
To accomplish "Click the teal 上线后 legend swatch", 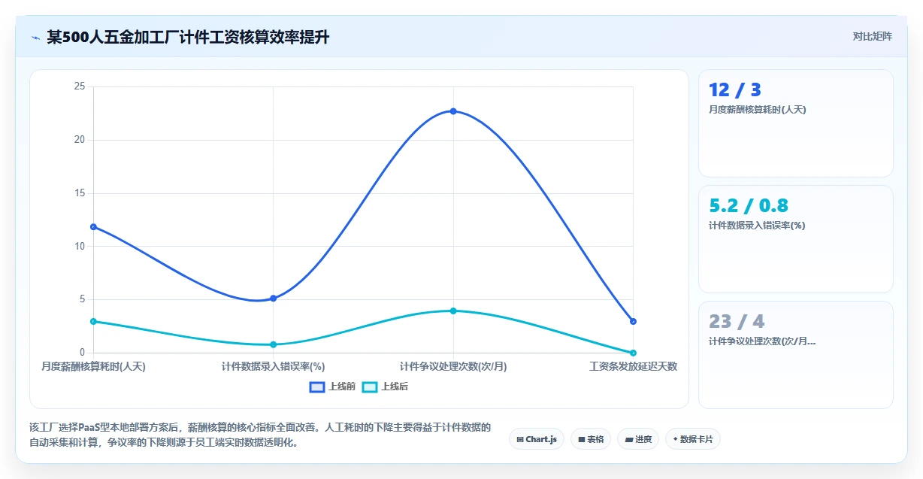I will coord(370,387).
